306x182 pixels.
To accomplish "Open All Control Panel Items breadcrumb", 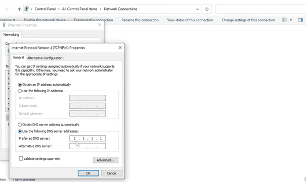I will pos(79,9).
